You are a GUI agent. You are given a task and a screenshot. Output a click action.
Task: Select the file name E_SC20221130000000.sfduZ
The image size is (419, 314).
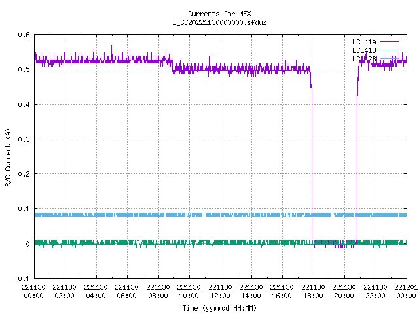[219, 22]
